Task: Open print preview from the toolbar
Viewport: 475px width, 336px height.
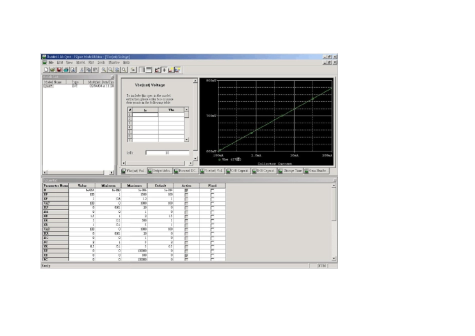Action: coord(72,69)
